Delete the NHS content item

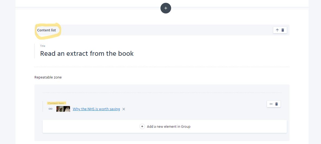point(276,104)
